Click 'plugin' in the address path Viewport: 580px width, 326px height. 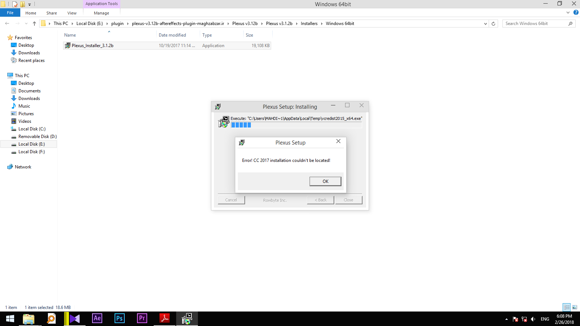117,24
